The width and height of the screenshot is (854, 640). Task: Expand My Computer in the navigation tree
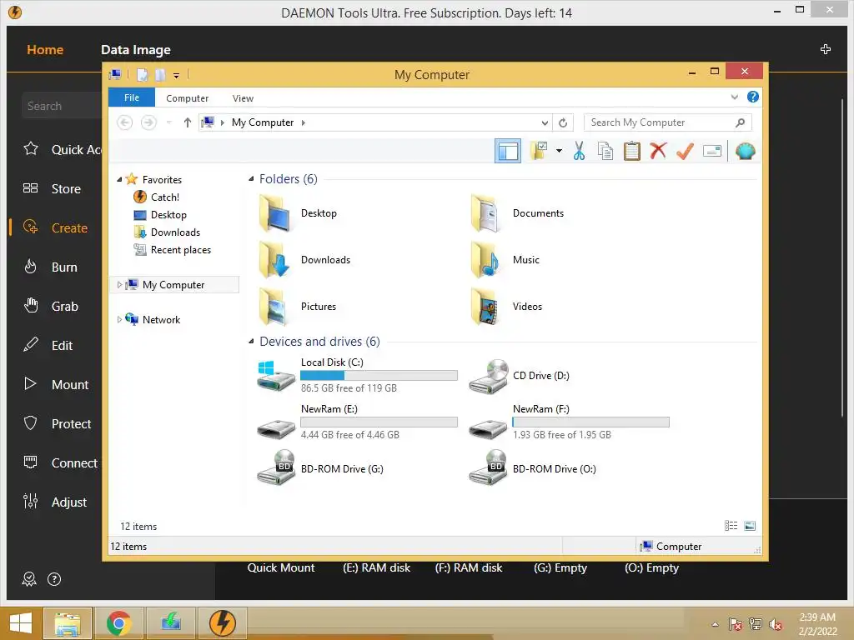coord(119,285)
